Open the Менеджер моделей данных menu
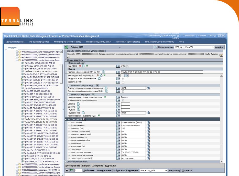This screenshot has height=176, width=239. point(99,42)
